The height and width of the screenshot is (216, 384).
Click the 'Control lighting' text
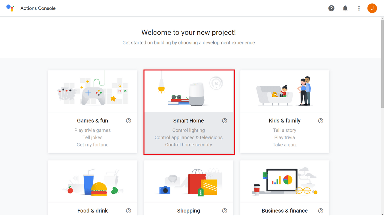coord(189,130)
